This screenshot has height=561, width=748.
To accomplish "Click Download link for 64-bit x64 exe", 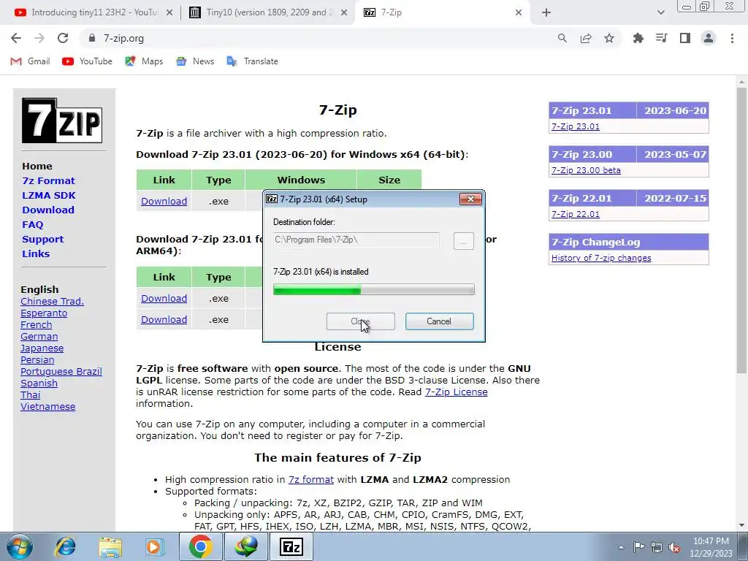I will point(164,202).
